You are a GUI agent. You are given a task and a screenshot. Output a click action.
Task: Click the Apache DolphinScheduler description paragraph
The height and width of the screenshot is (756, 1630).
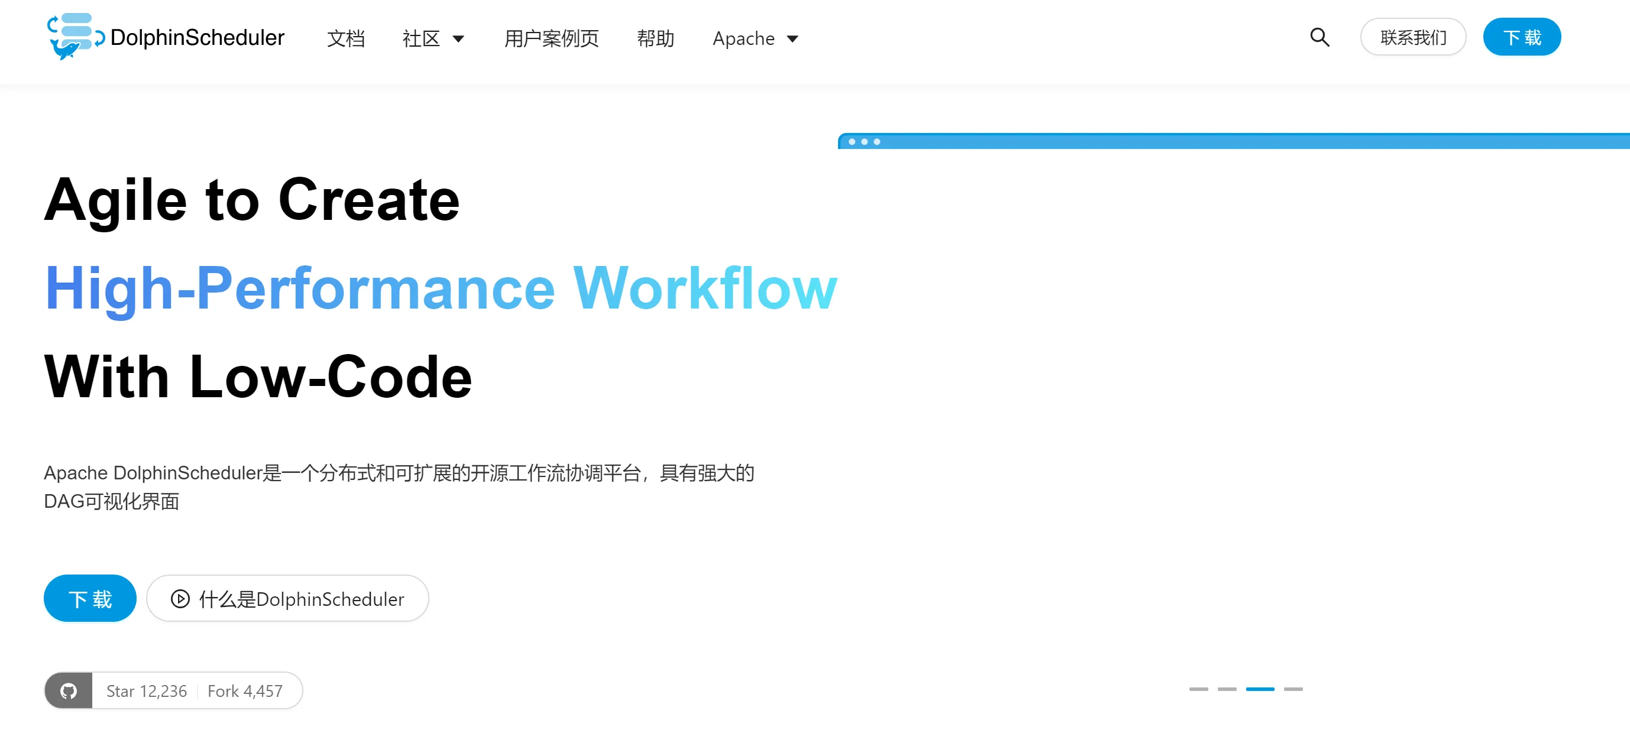[x=399, y=486]
